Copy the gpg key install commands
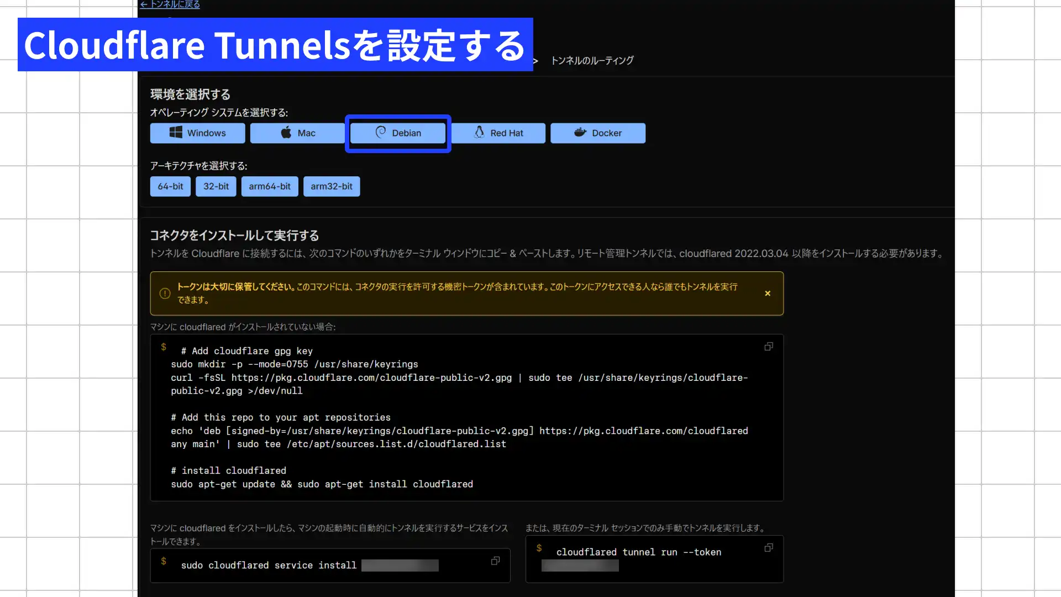Viewport: 1061px width, 597px height. (x=768, y=347)
